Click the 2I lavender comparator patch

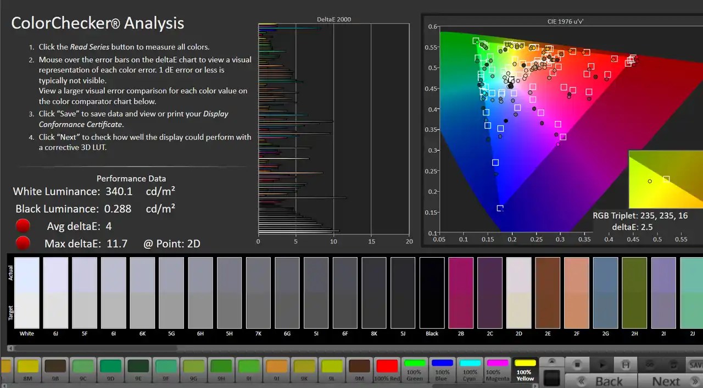tap(663, 293)
